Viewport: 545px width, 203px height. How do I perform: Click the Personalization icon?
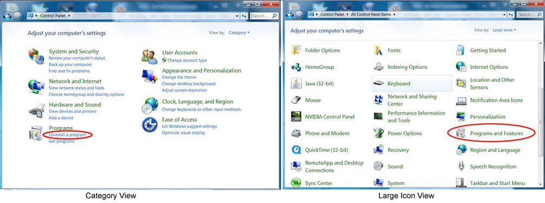461,117
